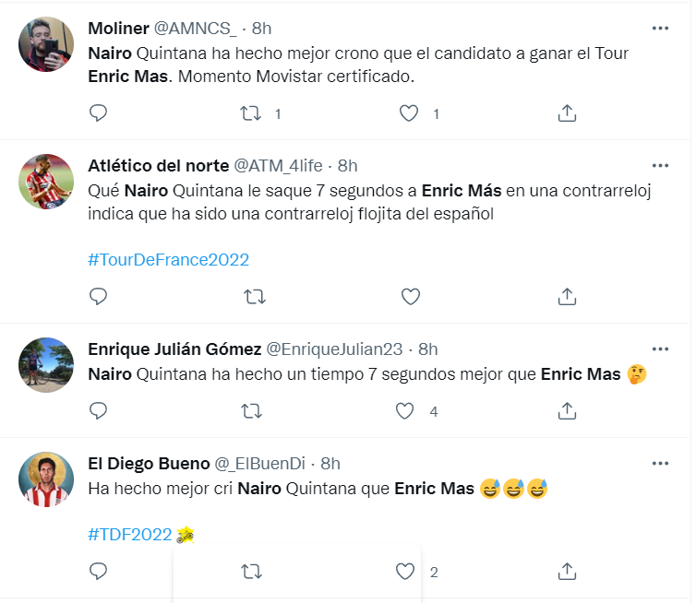Open more options on Moliner's tweet
Image resolution: width=696 pixels, height=603 pixels.
point(660,29)
